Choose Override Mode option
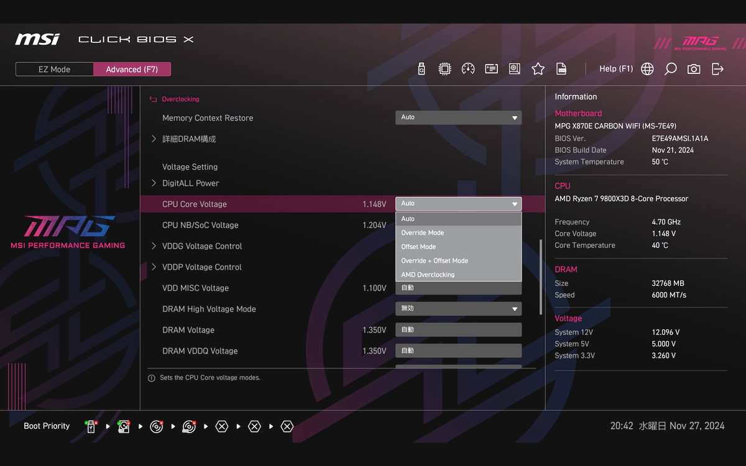 (x=458, y=233)
